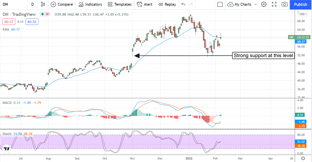Click the -1.79 signal axis label
The height and width of the screenshot is (162, 312).
(301, 126)
